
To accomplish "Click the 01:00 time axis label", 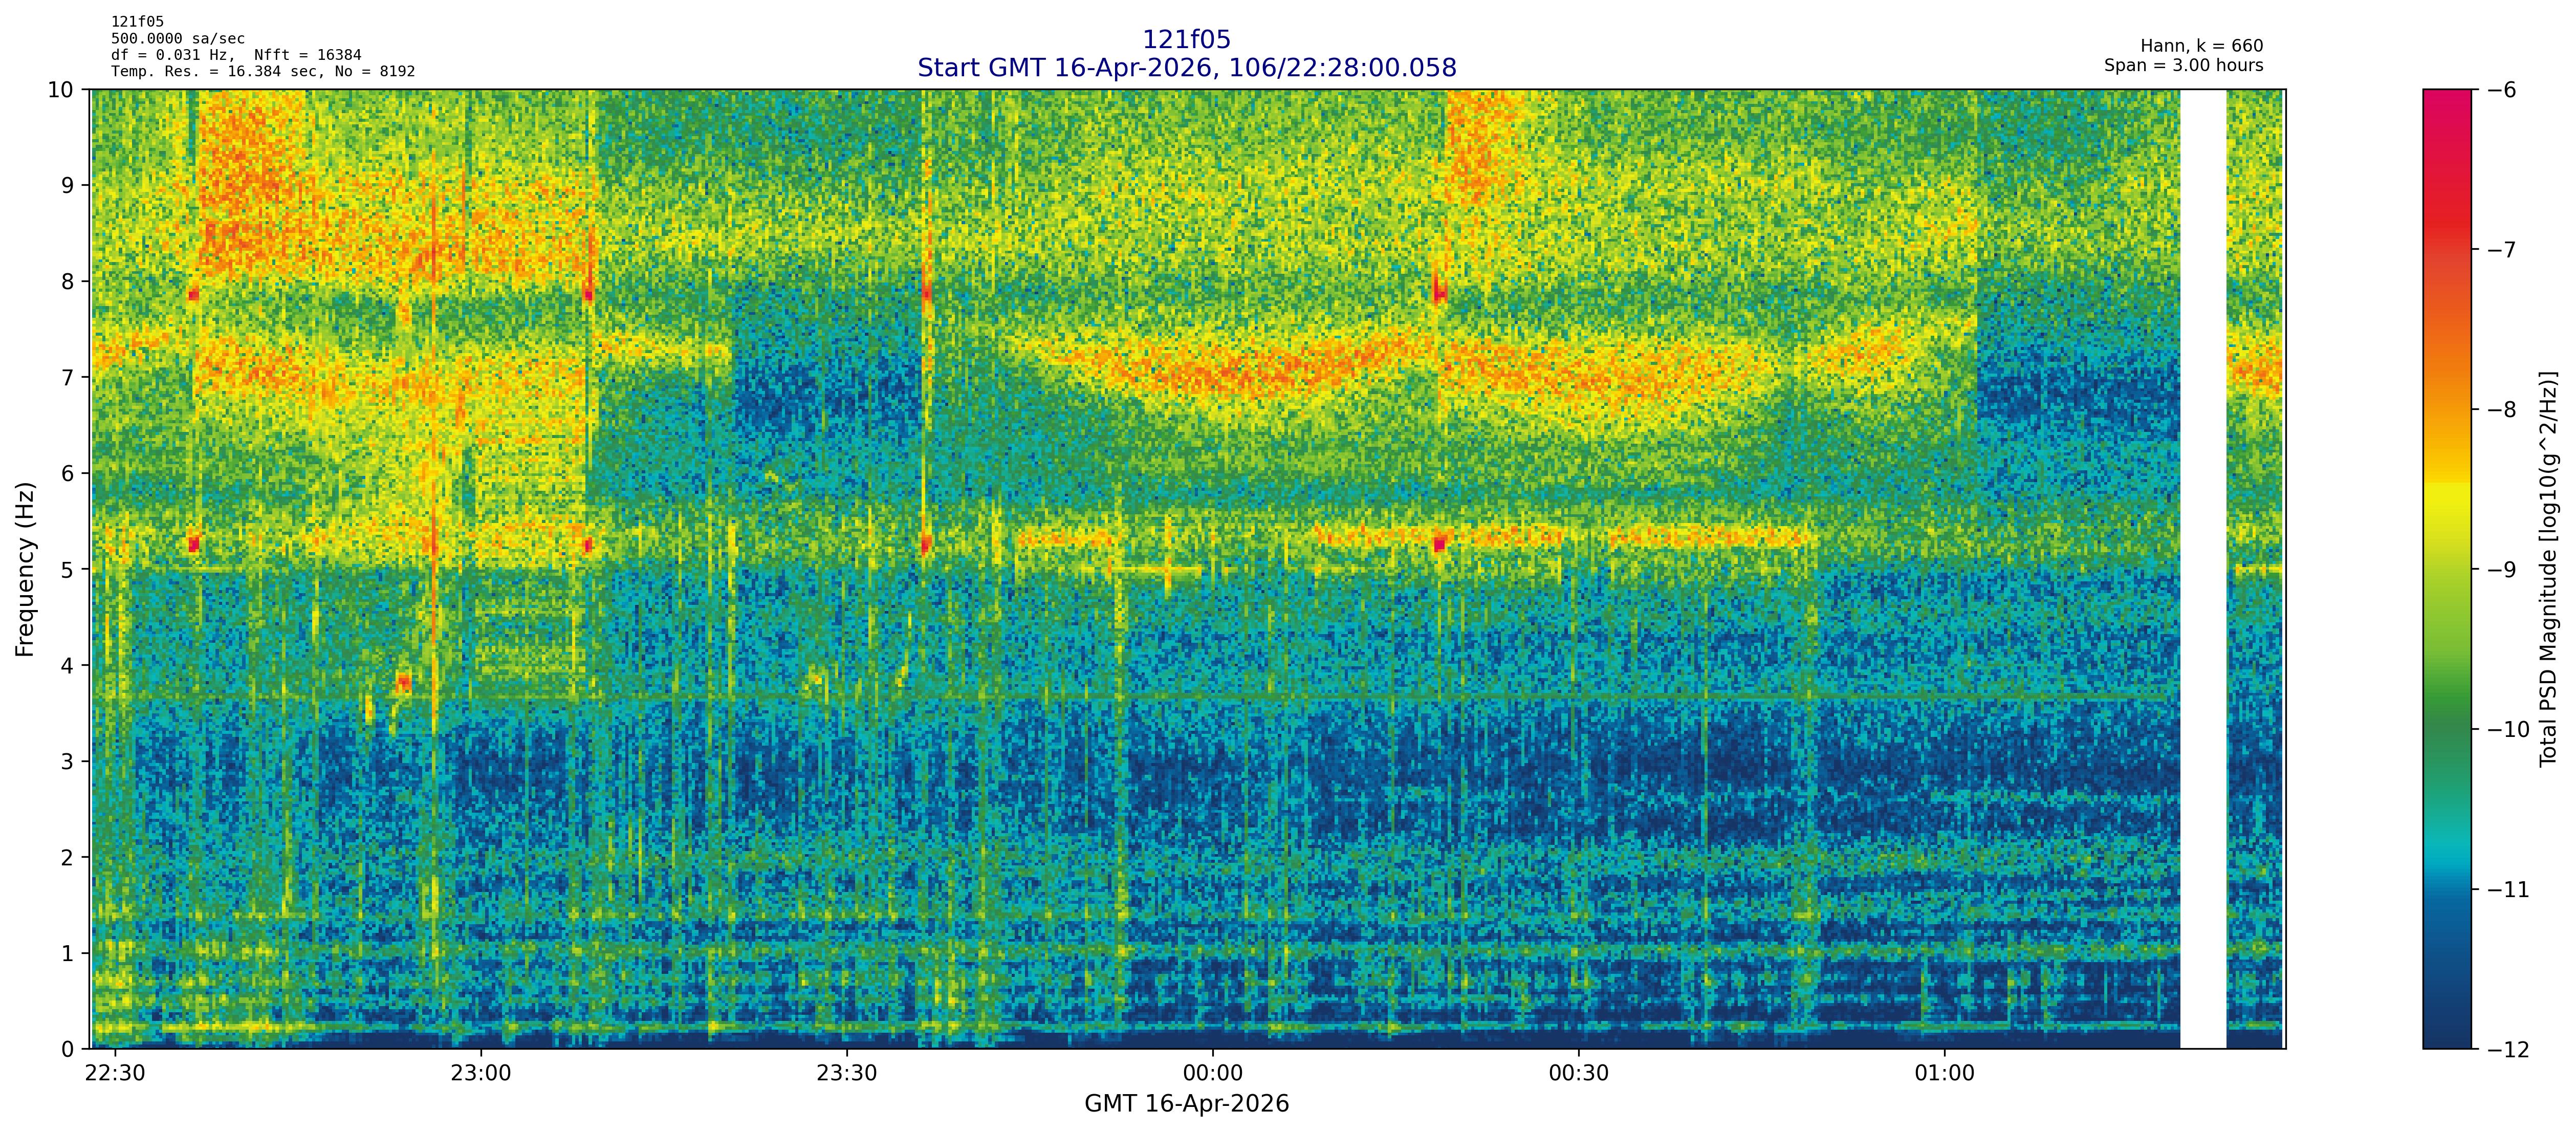I will (1944, 1074).
